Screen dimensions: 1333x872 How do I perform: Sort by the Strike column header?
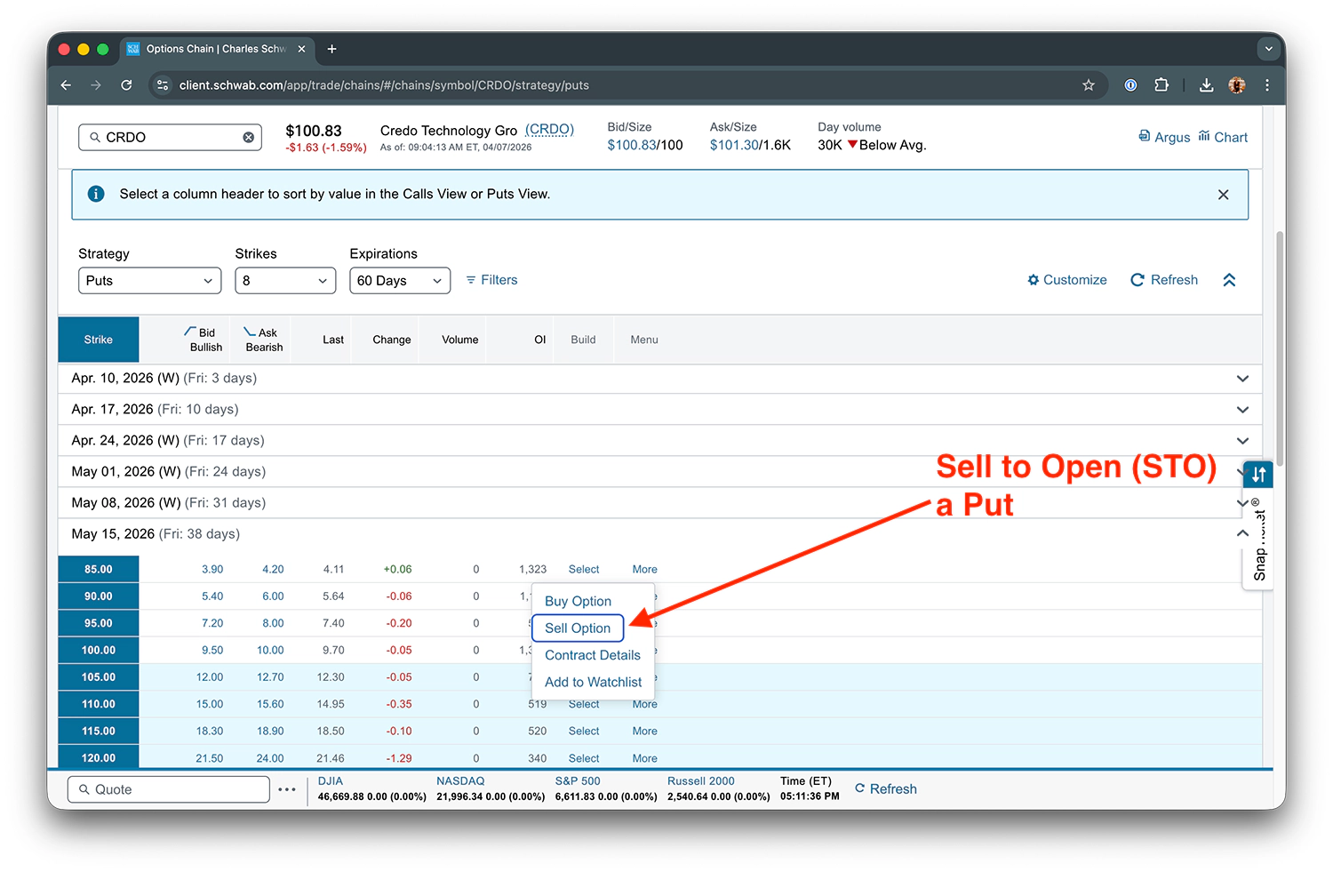tap(99, 340)
